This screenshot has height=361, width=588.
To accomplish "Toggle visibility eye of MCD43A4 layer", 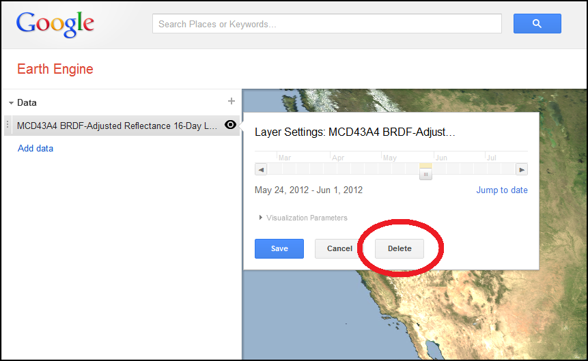I will click(230, 124).
